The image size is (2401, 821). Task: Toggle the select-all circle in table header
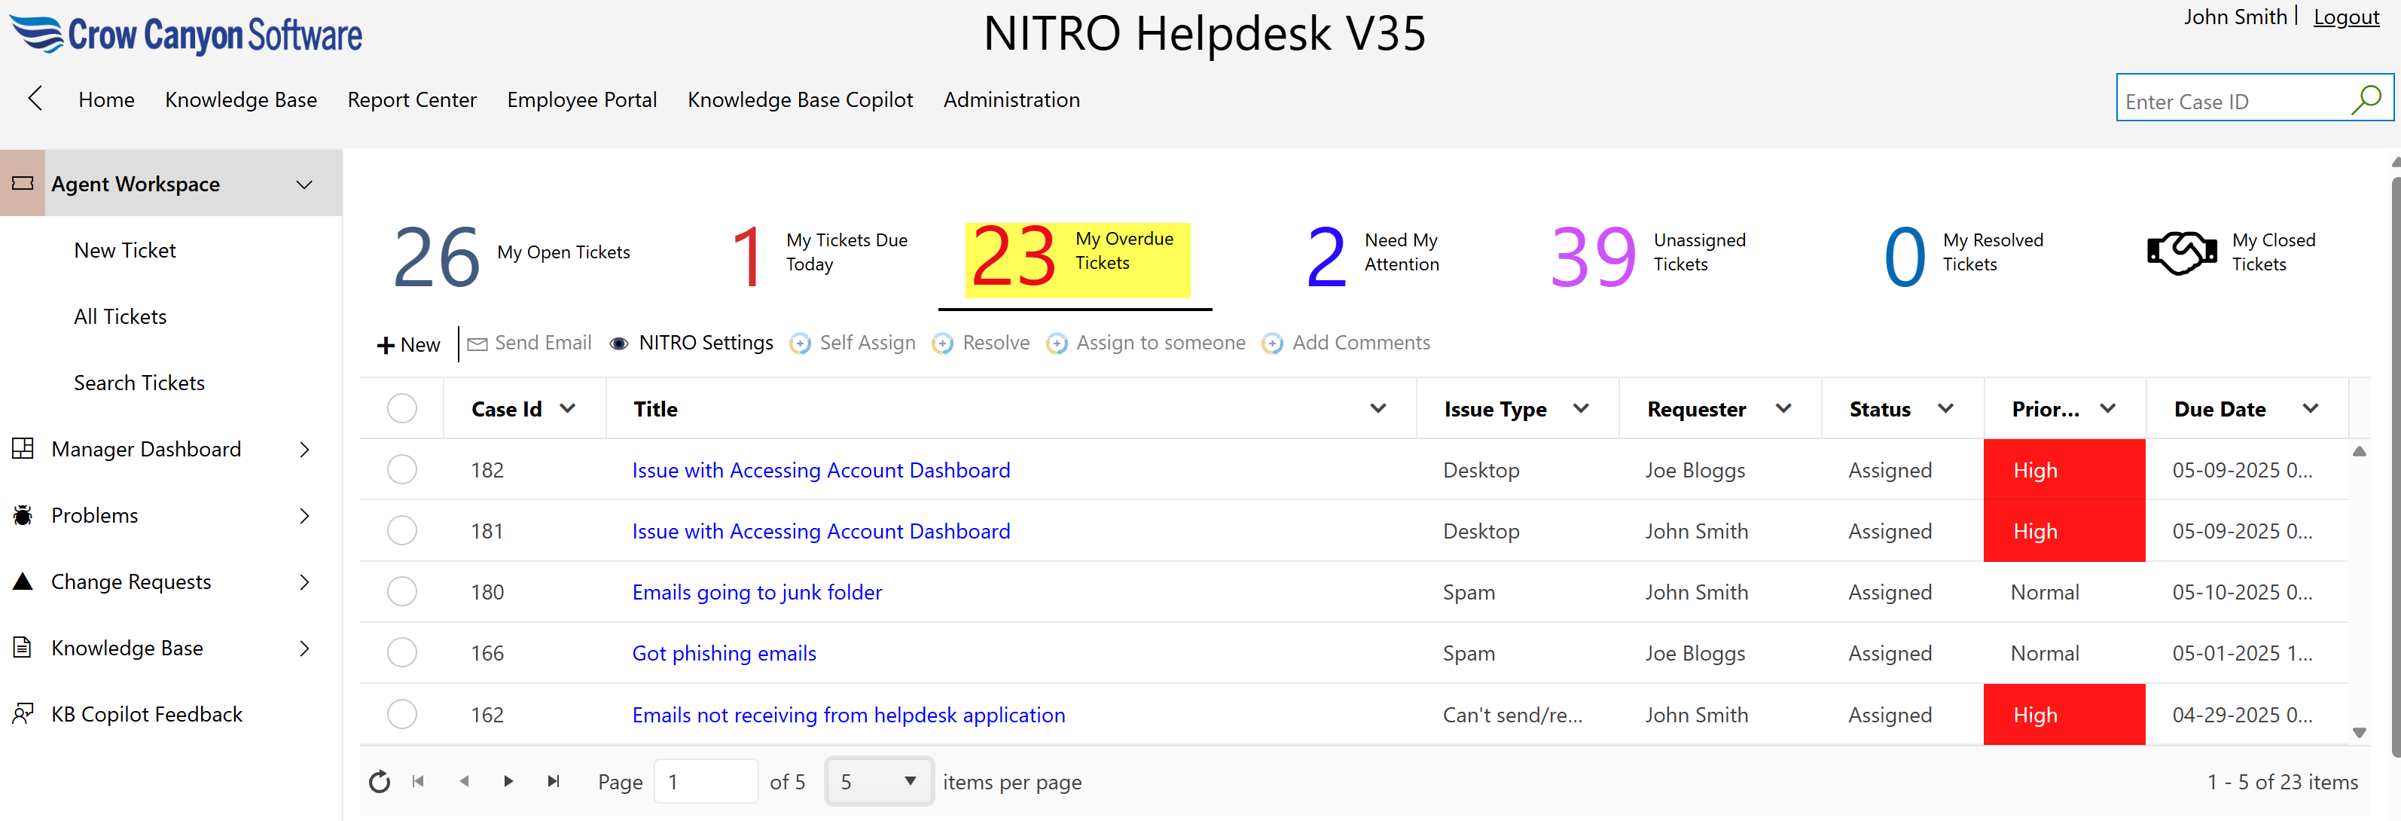[401, 408]
